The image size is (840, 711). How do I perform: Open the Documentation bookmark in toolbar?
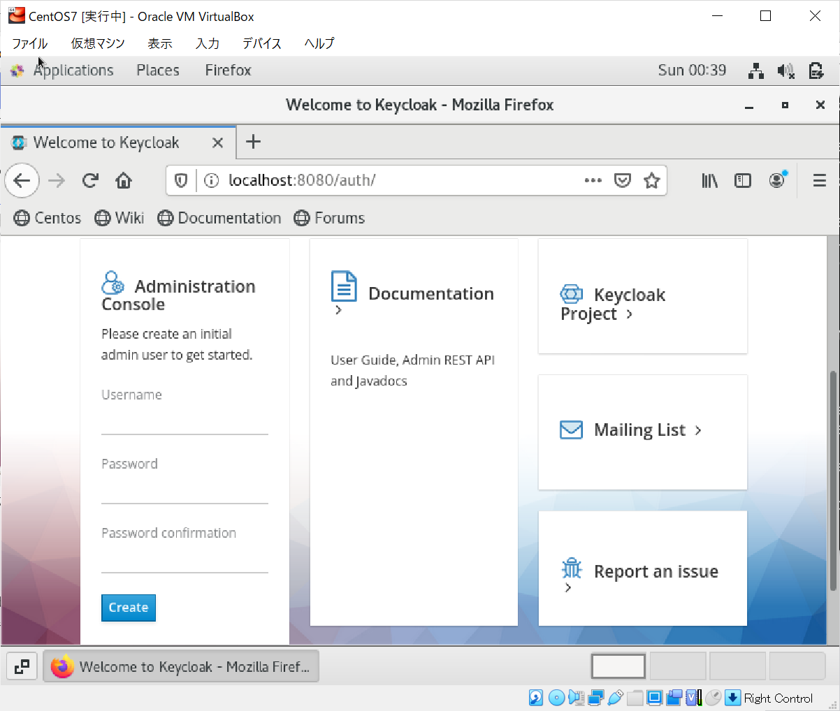tap(219, 218)
